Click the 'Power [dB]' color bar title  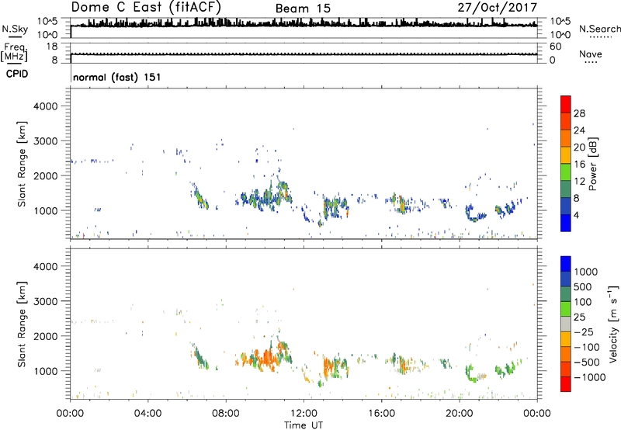(x=593, y=164)
